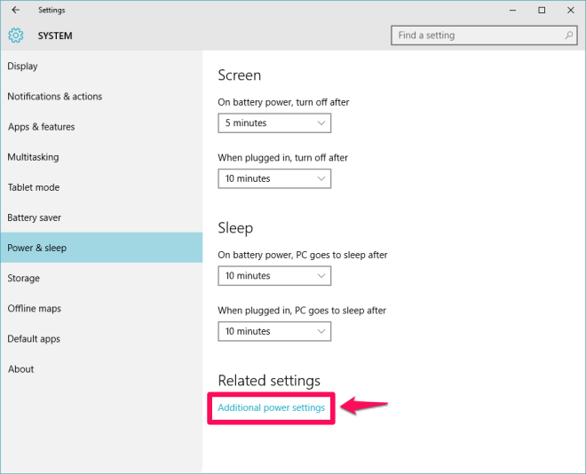This screenshot has height=474, width=586.
Task: Open the Multitasking section
Action: click(x=101, y=157)
